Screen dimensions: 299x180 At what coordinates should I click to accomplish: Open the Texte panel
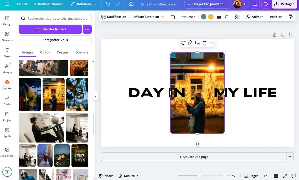click(7, 52)
